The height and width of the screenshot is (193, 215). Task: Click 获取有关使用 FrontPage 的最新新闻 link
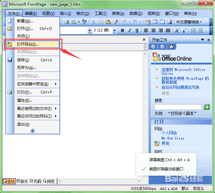pos(185,80)
